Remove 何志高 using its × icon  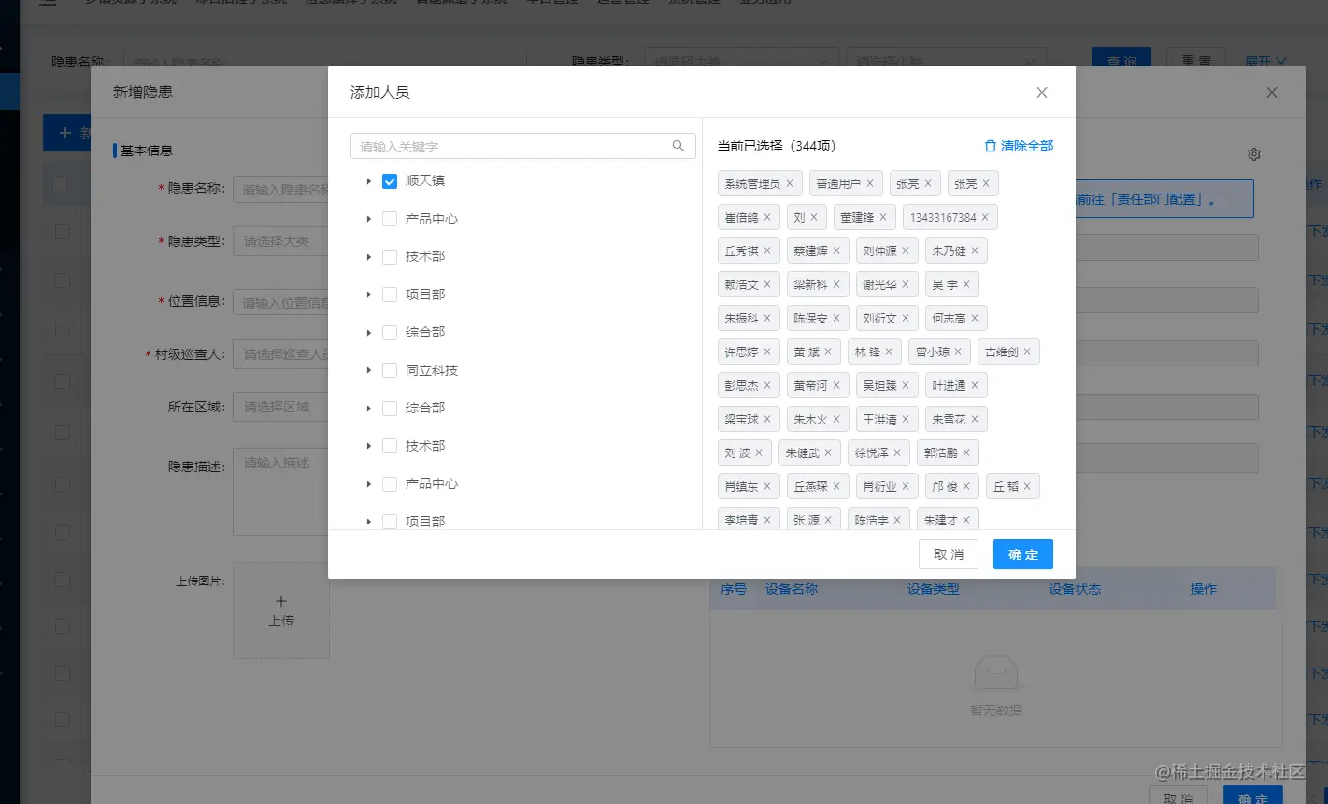(975, 319)
